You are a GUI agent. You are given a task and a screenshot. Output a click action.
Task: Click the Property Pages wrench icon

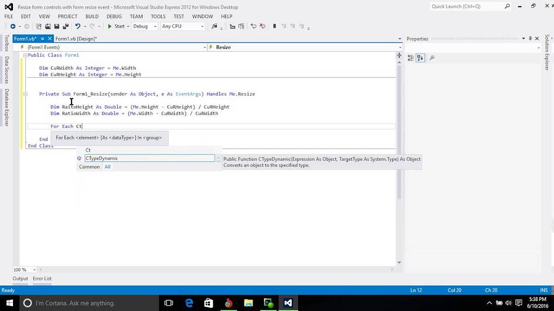click(432, 57)
